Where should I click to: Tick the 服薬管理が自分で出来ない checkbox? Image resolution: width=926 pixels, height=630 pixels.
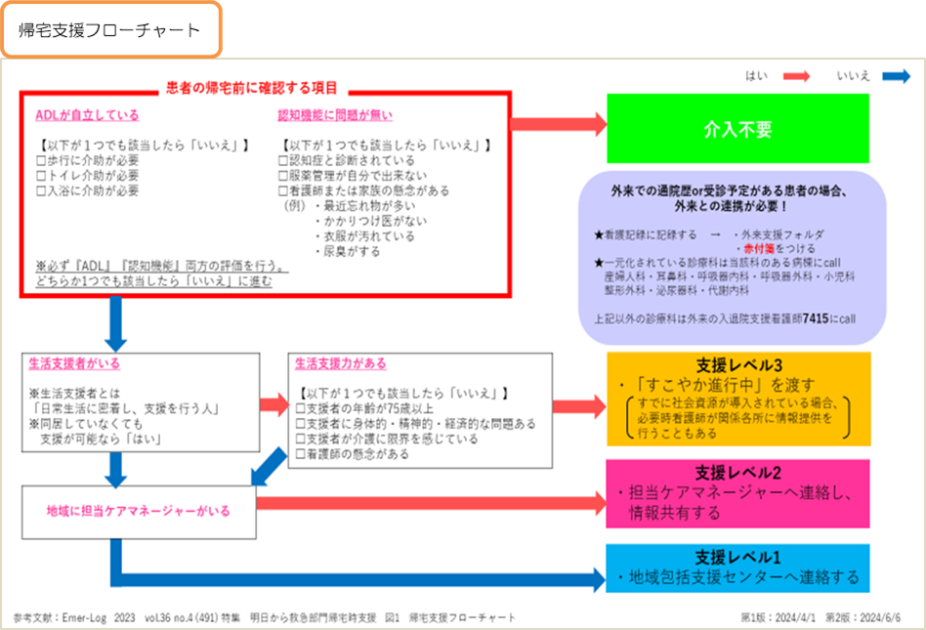pos(284,176)
